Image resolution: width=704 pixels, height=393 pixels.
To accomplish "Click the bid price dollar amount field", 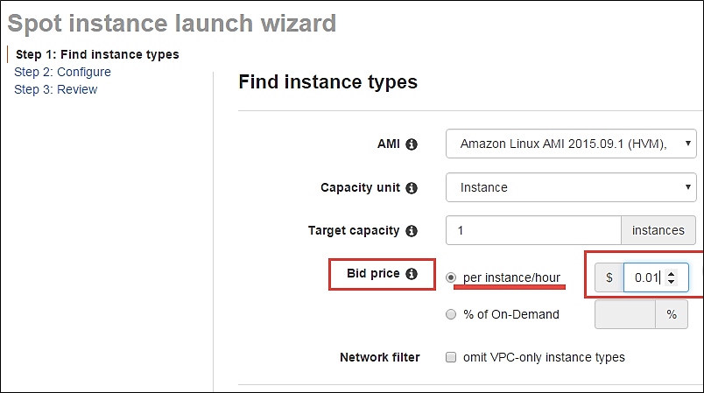I will tap(645, 278).
